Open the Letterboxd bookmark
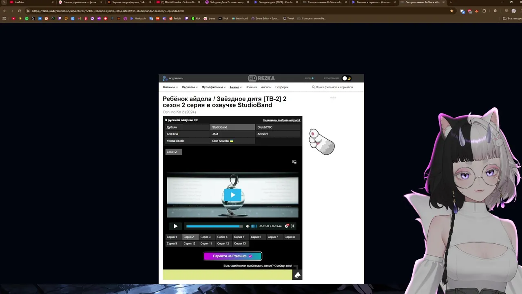The width and height of the screenshot is (522, 294). click(x=240, y=18)
